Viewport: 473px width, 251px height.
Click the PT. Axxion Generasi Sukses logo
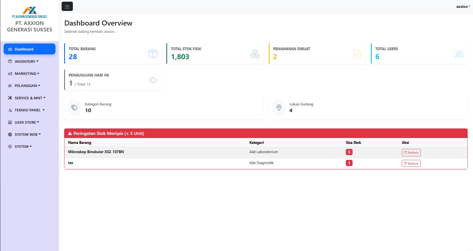(30, 12)
